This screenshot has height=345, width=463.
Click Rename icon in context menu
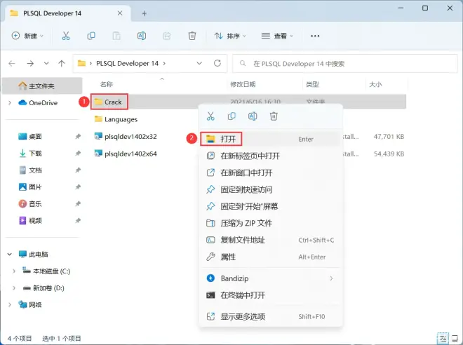pyautogui.click(x=253, y=116)
